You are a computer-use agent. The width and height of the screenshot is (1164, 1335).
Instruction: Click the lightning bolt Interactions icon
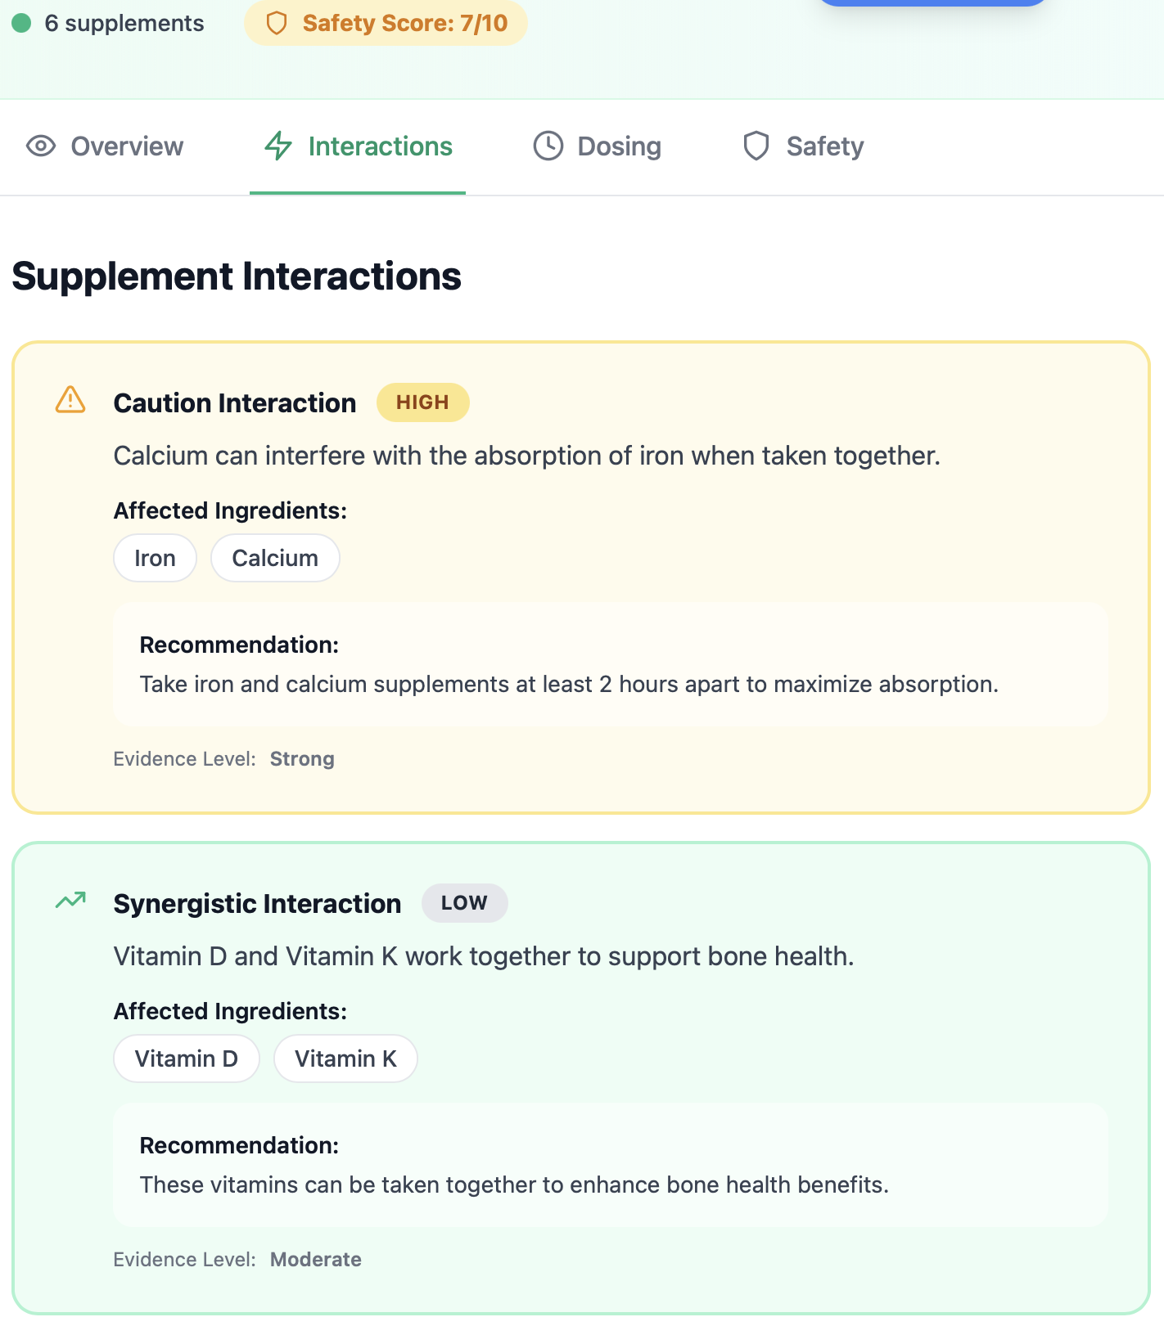click(278, 146)
